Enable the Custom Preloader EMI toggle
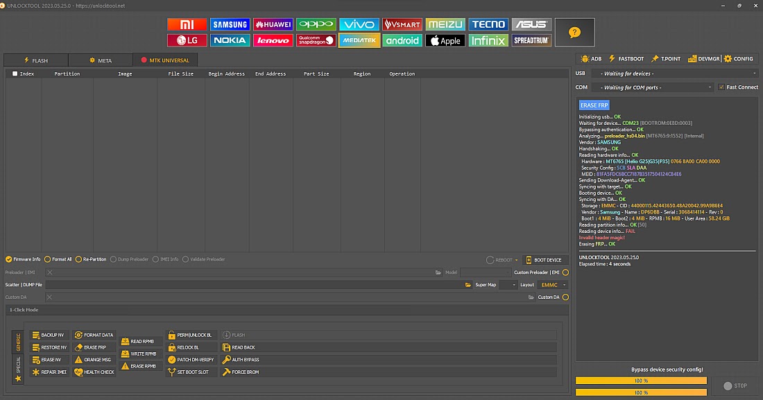Viewport: 763px width, 400px height. (x=565, y=272)
